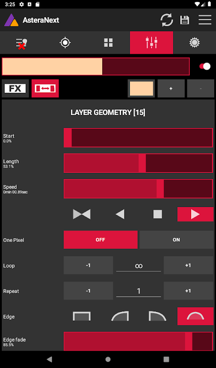Screen dimensions: 216x368
Task: Tap the layer preview bar
Action: pos(96,66)
